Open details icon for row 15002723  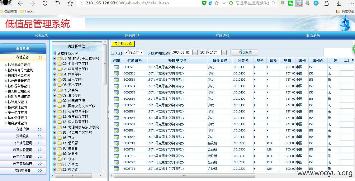click(116, 169)
